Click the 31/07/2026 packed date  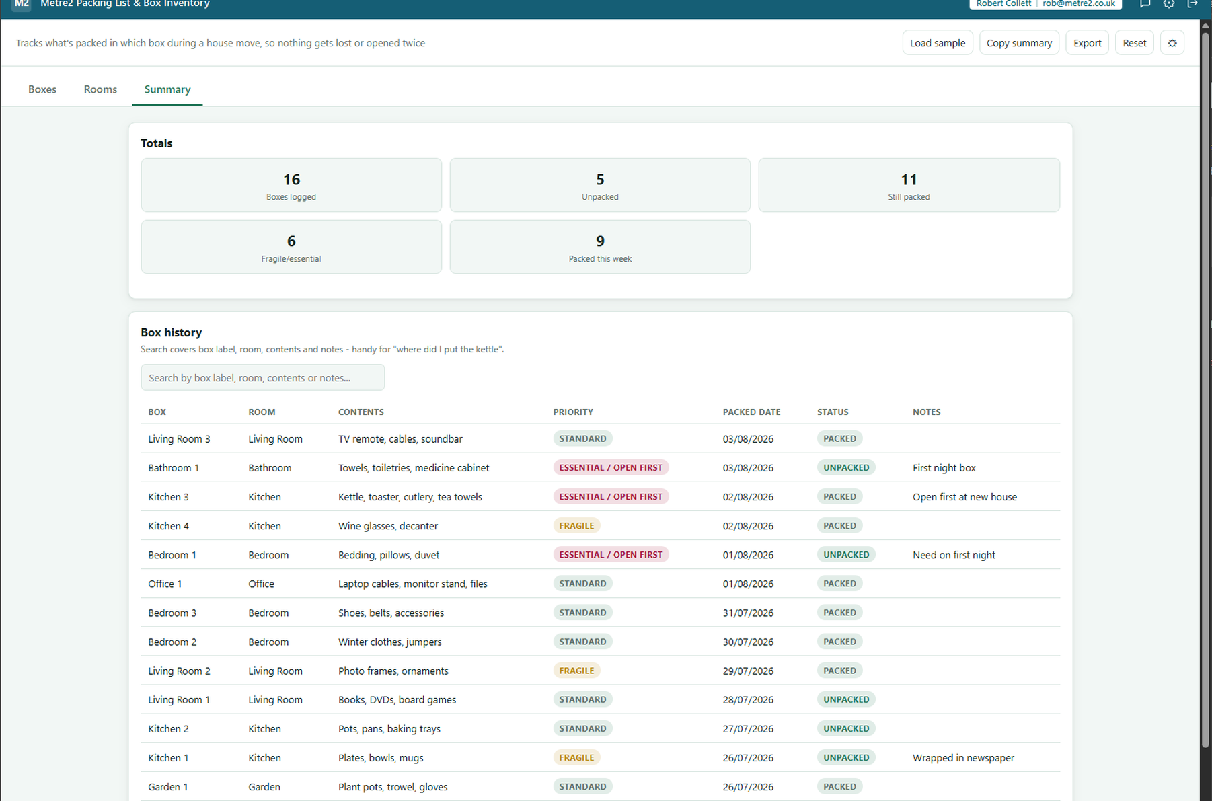pos(748,613)
